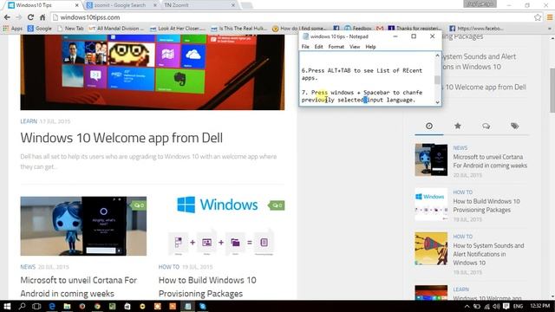
Task: Bookmark this page with the star icon
Action: (538, 17)
